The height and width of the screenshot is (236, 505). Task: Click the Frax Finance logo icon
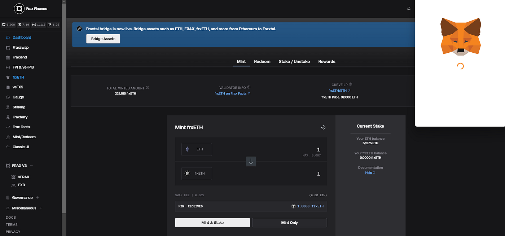(x=19, y=9)
